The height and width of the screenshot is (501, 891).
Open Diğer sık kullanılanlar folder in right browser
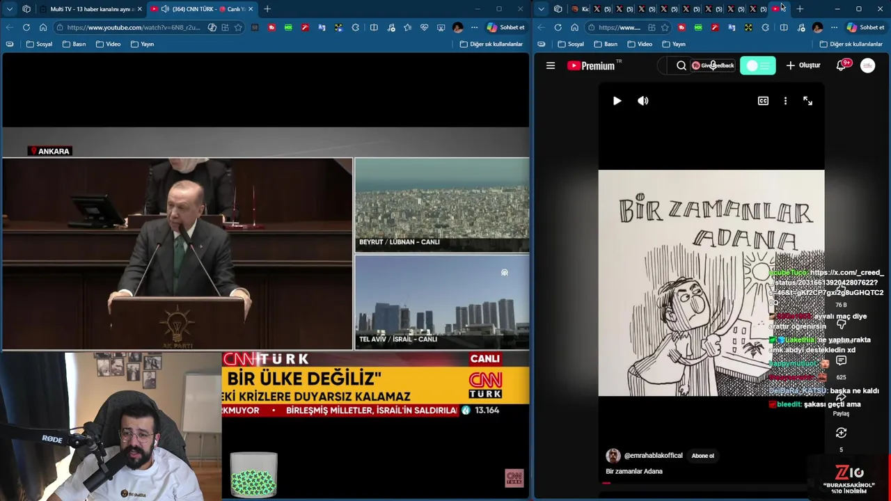pos(851,44)
